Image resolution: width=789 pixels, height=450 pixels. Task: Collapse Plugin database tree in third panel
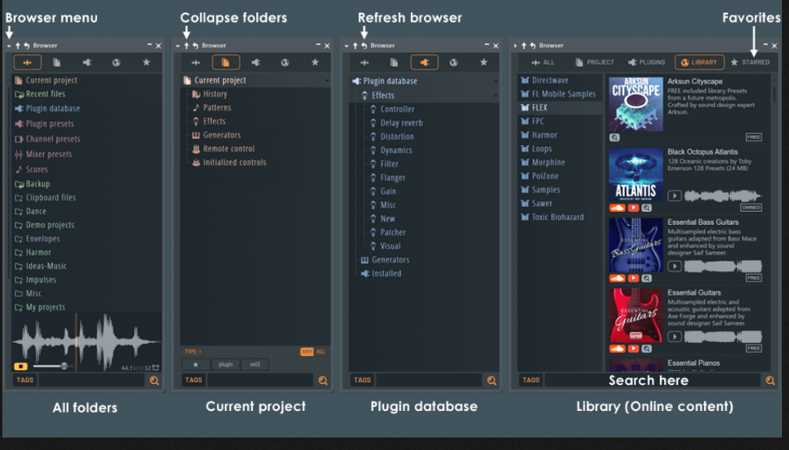(x=425, y=81)
